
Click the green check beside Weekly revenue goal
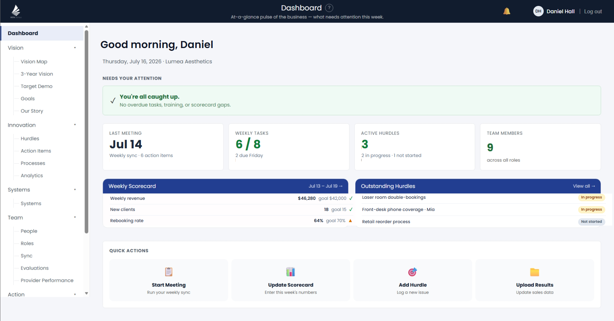pyautogui.click(x=351, y=198)
